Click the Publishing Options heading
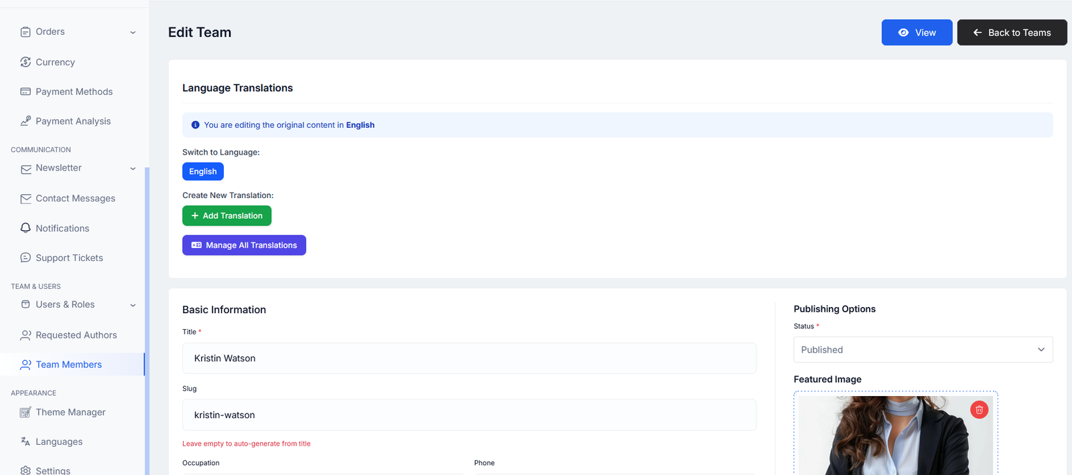1072x475 pixels. [x=835, y=309]
